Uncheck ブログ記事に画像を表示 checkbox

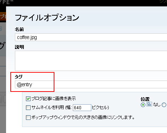pyautogui.click(x=28, y=99)
